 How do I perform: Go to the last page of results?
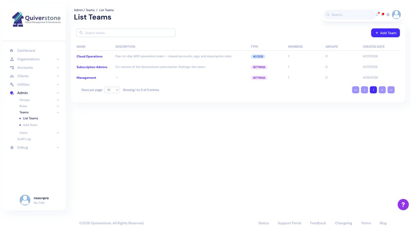[x=391, y=90]
